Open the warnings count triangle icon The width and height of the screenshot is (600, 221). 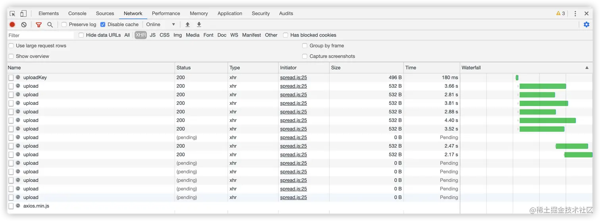tap(558, 13)
